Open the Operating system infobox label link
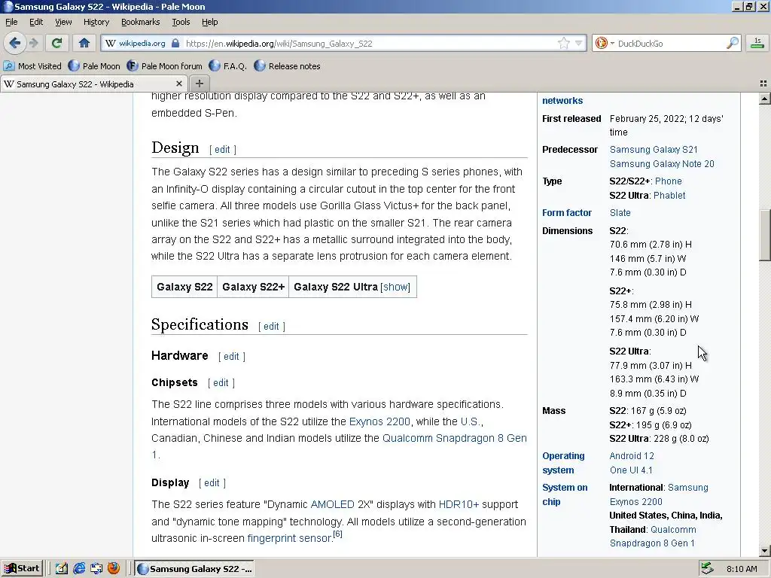The width and height of the screenshot is (771, 578). coord(563,463)
